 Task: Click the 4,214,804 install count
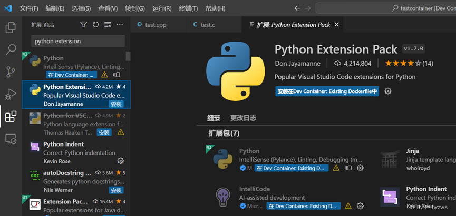(x=353, y=64)
